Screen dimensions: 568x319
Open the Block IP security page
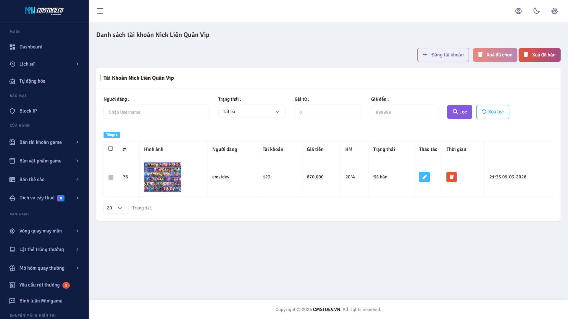coord(28,111)
